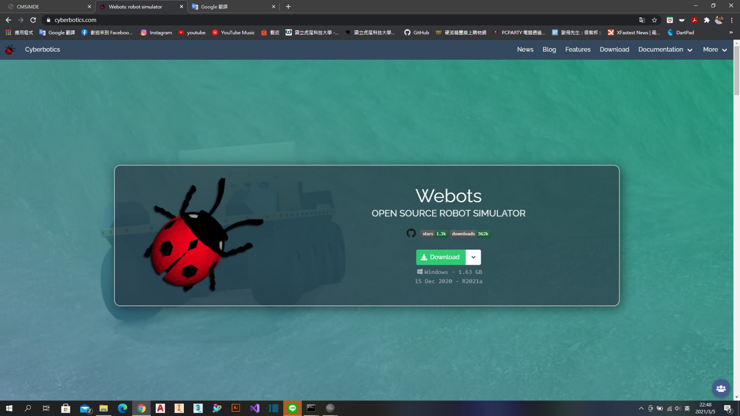Click the green Download button
740x416 pixels.
(x=441, y=257)
